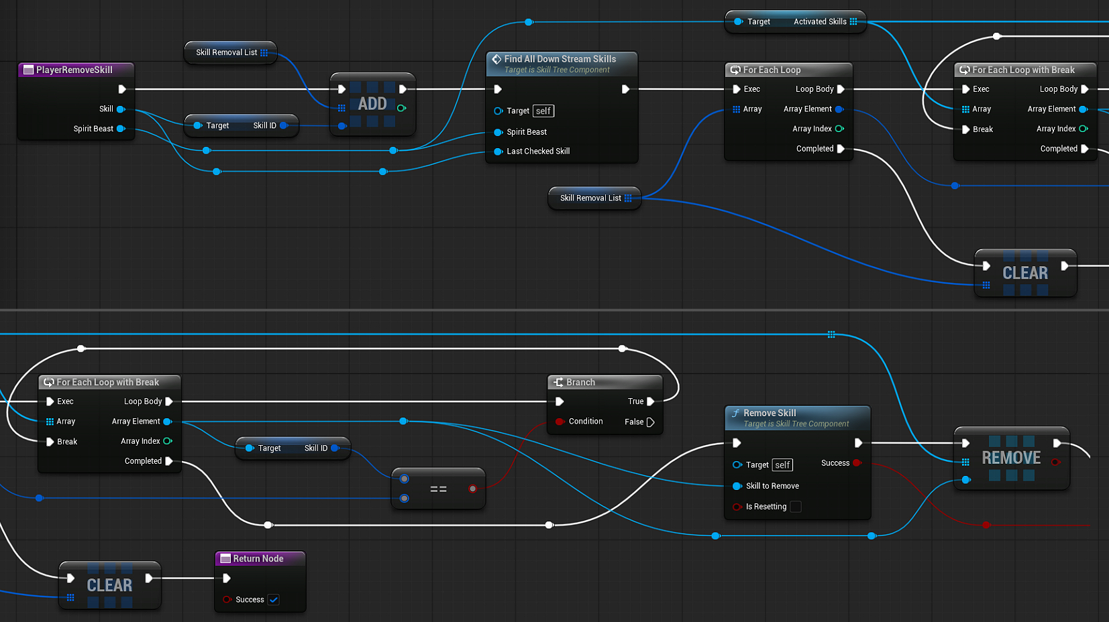Viewport: 1109px width, 622px height.
Task: Click Find All Down Stream Skills exec output
Action: 625,89
